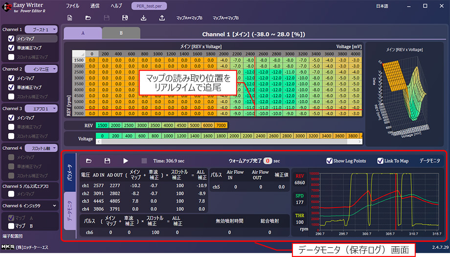The width and height of the screenshot is (450, 257).
Task: Switch to map tab B
Action: coord(121,33)
